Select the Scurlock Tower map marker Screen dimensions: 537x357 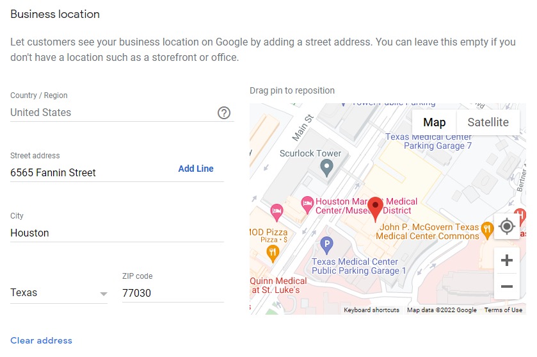(326, 168)
